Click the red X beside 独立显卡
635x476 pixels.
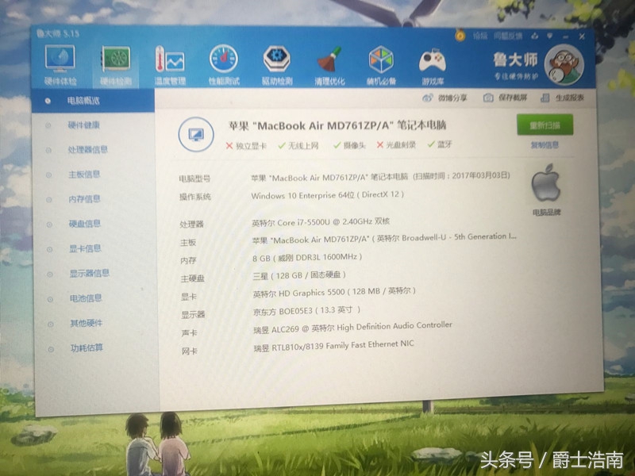(x=230, y=146)
